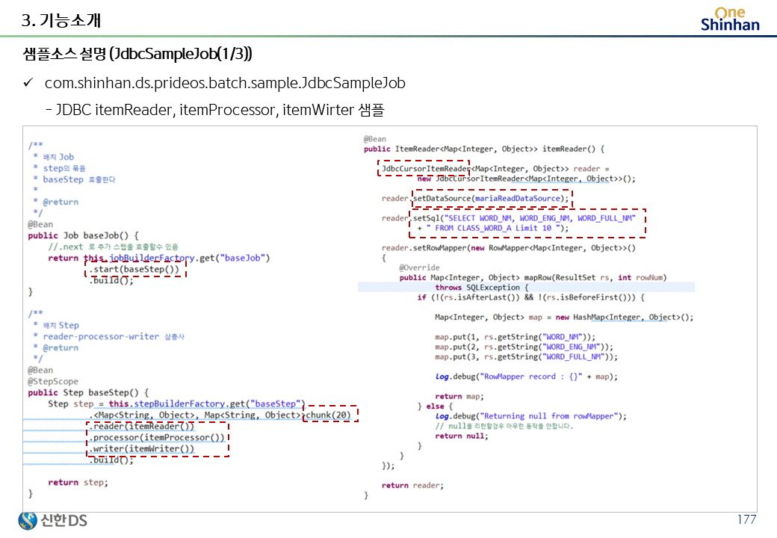Click the '.start(baseStep())' code line
The image size is (777, 538).
pyautogui.click(x=134, y=269)
